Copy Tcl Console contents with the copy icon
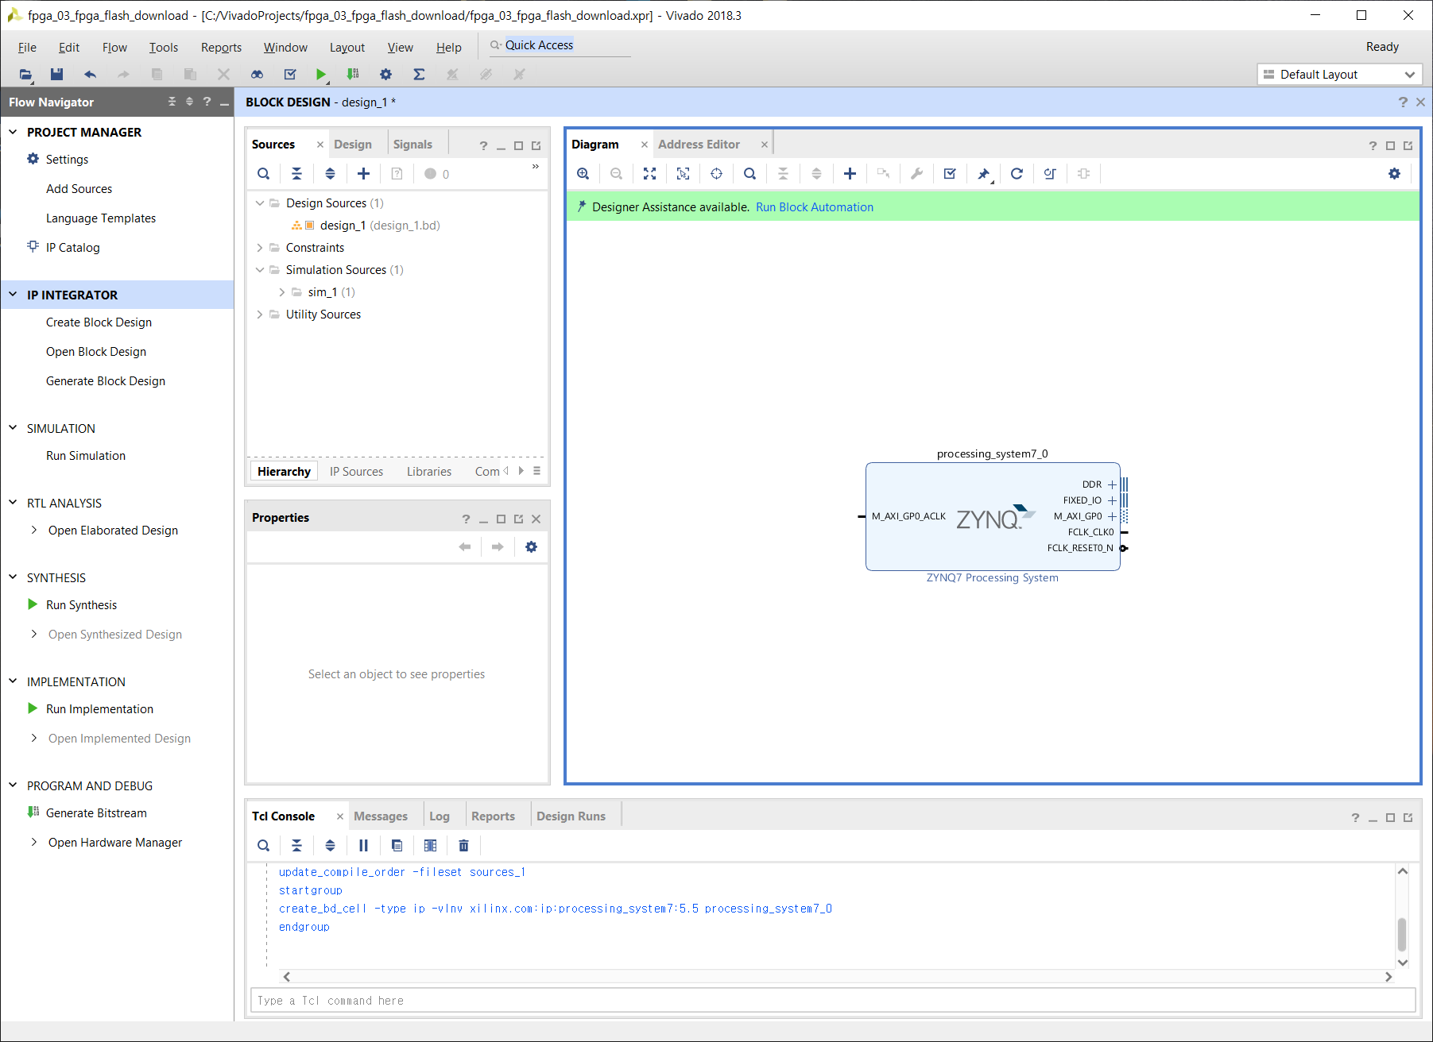The height and width of the screenshot is (1042, 1433). [397, 846]
